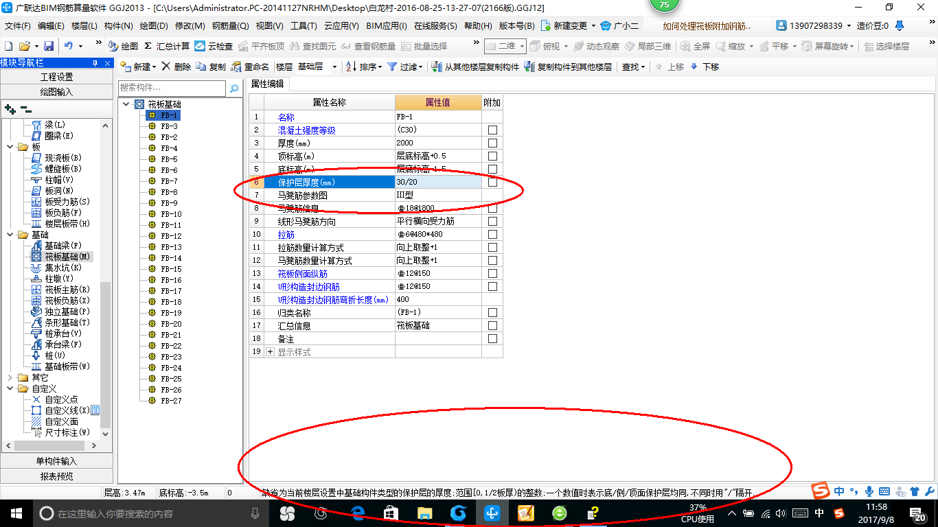
Task: Open the 广小二 assistant
Action: (x=619, y=25)
